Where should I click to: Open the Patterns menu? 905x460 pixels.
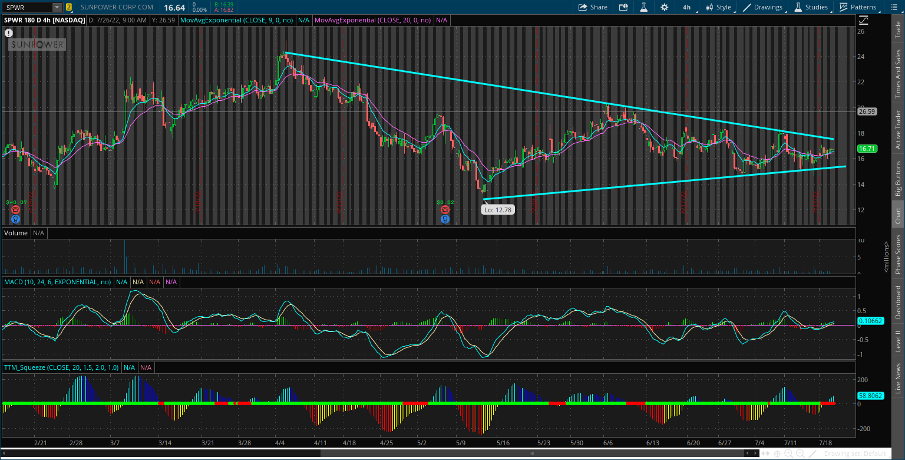[858, 7]
